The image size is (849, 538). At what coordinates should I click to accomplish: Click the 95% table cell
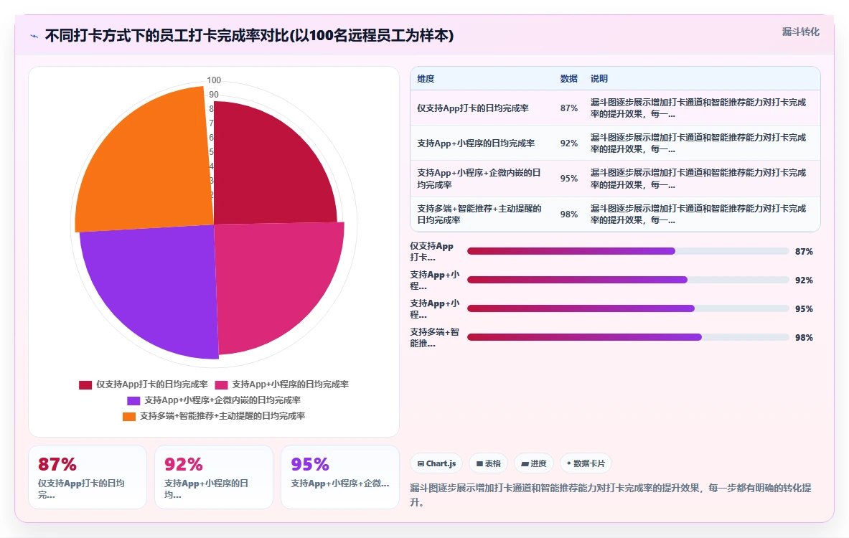tap(569, 179)
